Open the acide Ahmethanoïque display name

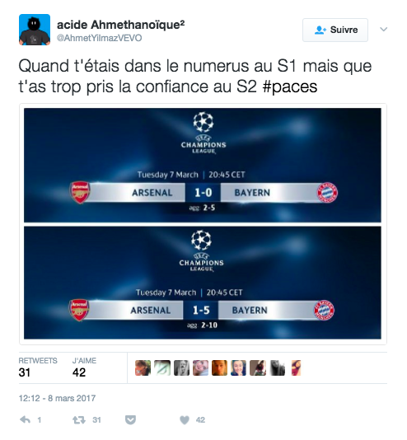(120, 25)
